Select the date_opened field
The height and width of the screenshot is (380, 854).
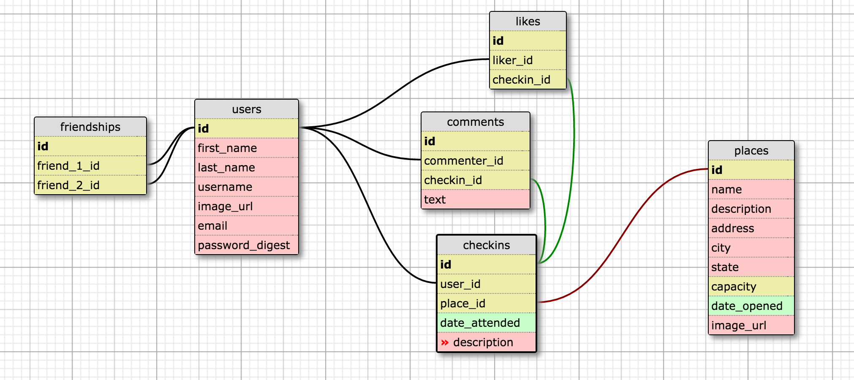pos(751,306)
